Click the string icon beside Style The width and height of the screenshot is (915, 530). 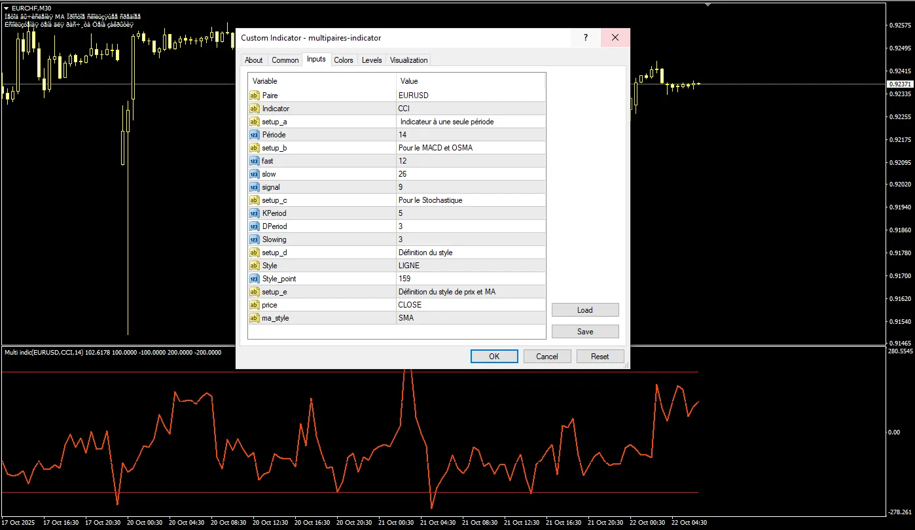click(x=254, y=266)
